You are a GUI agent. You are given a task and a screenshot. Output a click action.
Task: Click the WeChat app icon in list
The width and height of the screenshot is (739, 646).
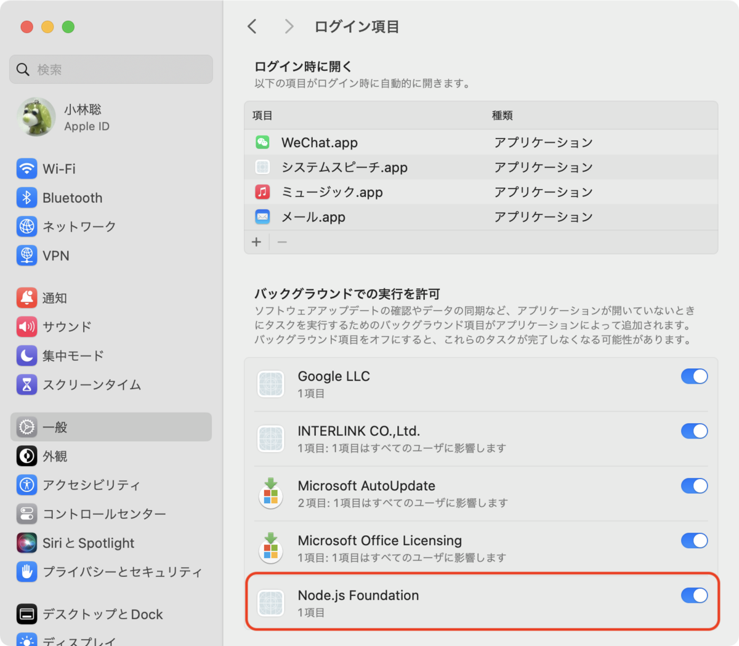[262, 142]
